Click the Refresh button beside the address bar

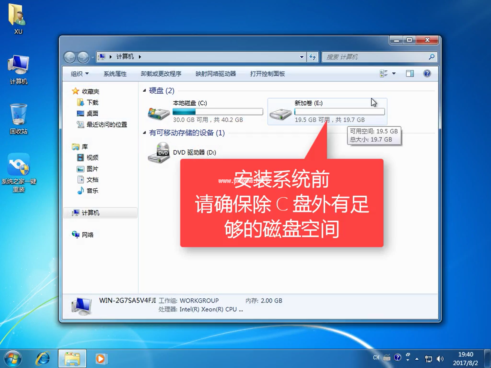click(x=313, y=57)
